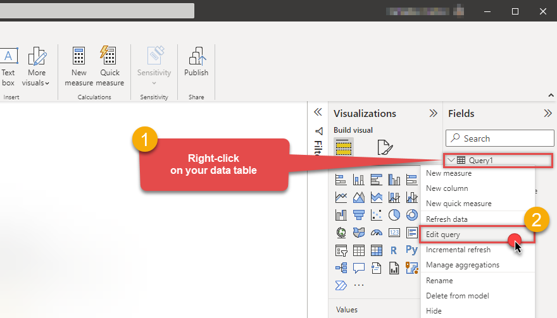Select Gauge visual

(377, 233)
